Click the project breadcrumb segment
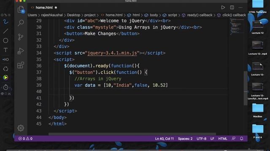Viewport: 270px width, 151px height. [x=90, y=15]
